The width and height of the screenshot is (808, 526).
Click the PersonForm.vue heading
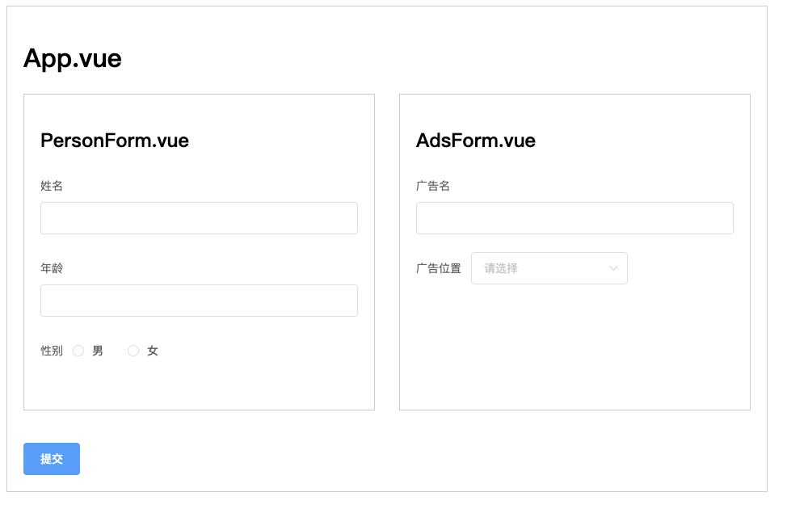115,141
